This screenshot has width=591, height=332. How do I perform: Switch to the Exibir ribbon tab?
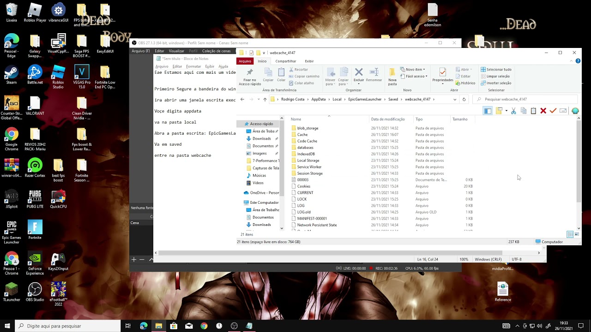[309, 61]
